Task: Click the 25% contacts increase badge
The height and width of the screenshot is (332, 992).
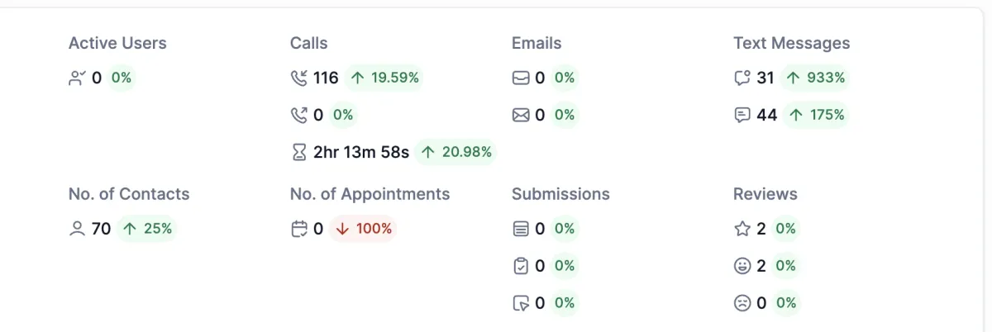Action: click(146, 229)
